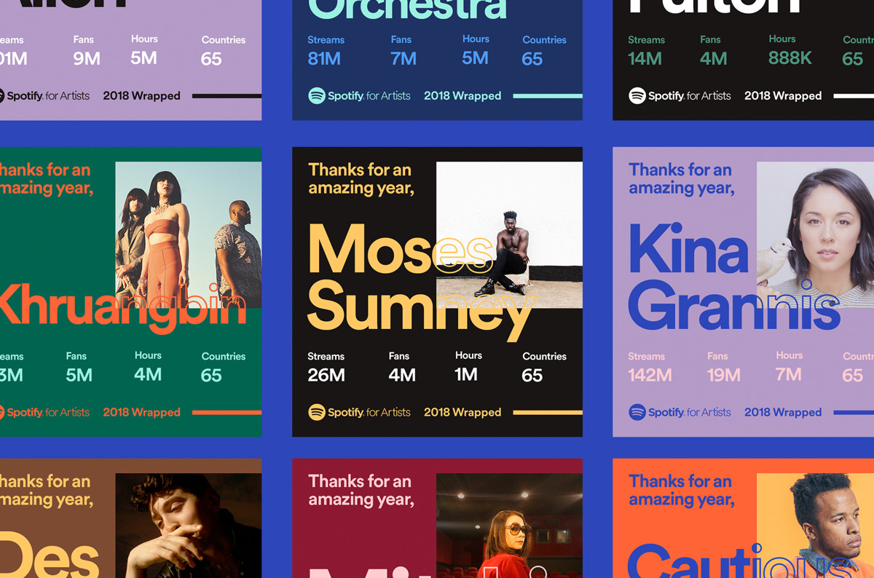Click the blue Spotify logo on Kina Grannis card
The width and height of the screenshot is (874, 578).
[637, 412]
